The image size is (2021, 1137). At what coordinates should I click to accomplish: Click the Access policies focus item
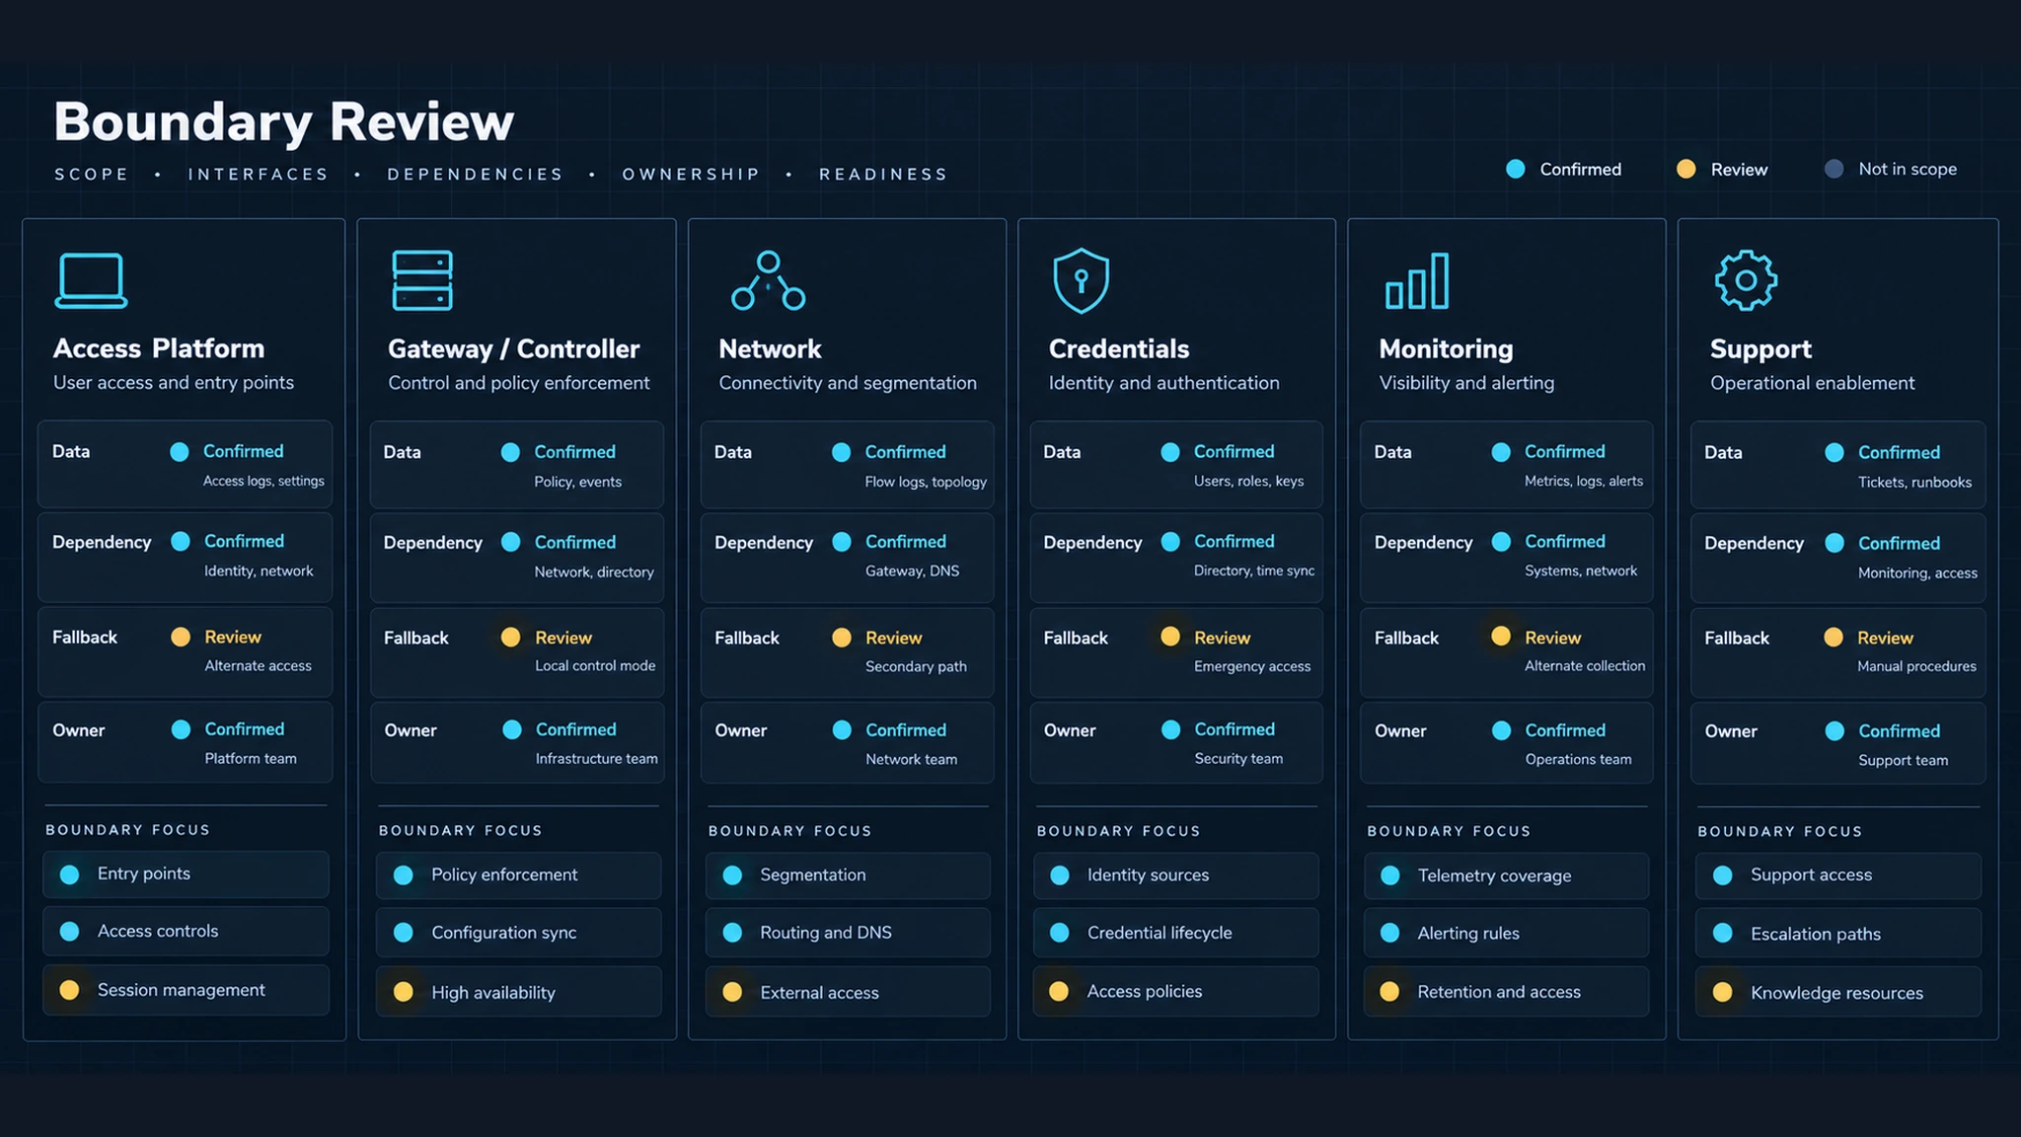click(1176, 992)
